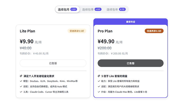Image resolution: width=183 pixels, height=104 pixels.
Task: Click the 模型：Doubao、GLM、DeepSeek feature text
Action: pos(50,81)
